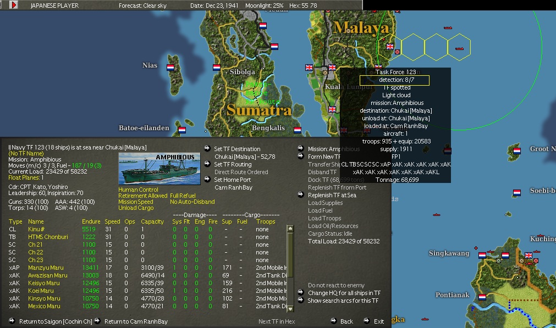Click Set Home Port option
This screenshot has width=556, height=328.
tap(232, 180)
